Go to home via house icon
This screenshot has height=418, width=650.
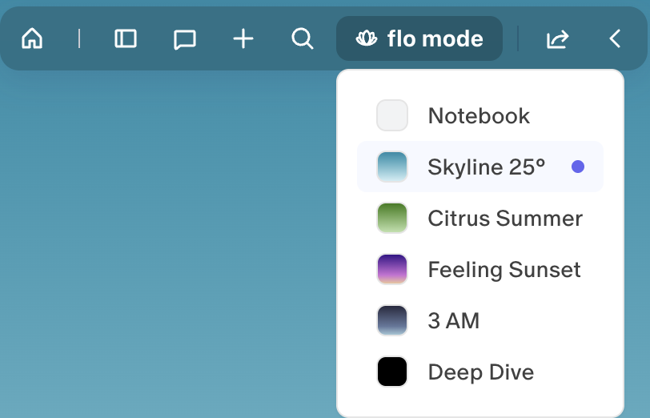click(x=32, y=38)
